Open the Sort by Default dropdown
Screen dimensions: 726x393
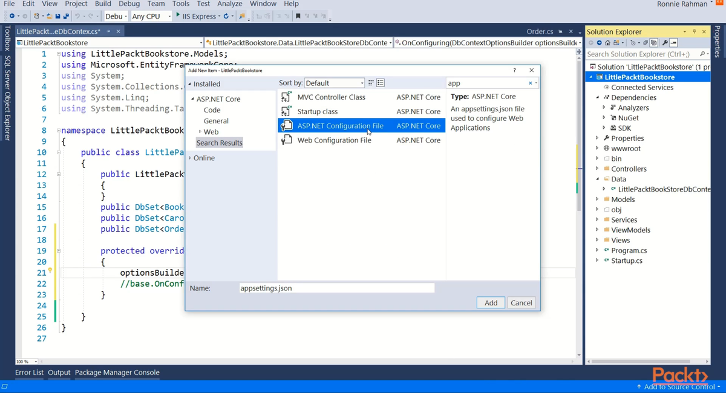pyautogui.click(x=335, y=83)
